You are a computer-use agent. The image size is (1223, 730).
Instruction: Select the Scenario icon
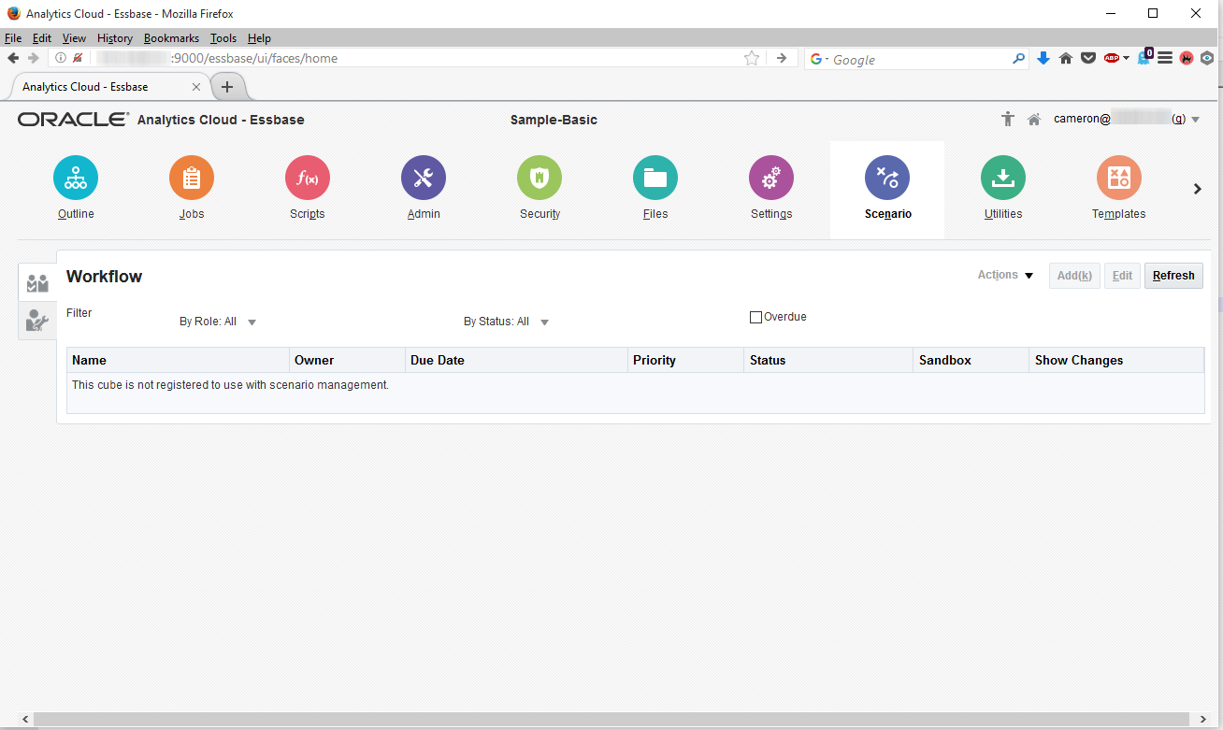pyautogui.click(x=887, y=178)
